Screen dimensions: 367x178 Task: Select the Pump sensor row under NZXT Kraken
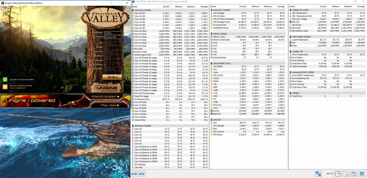point(327,46)
